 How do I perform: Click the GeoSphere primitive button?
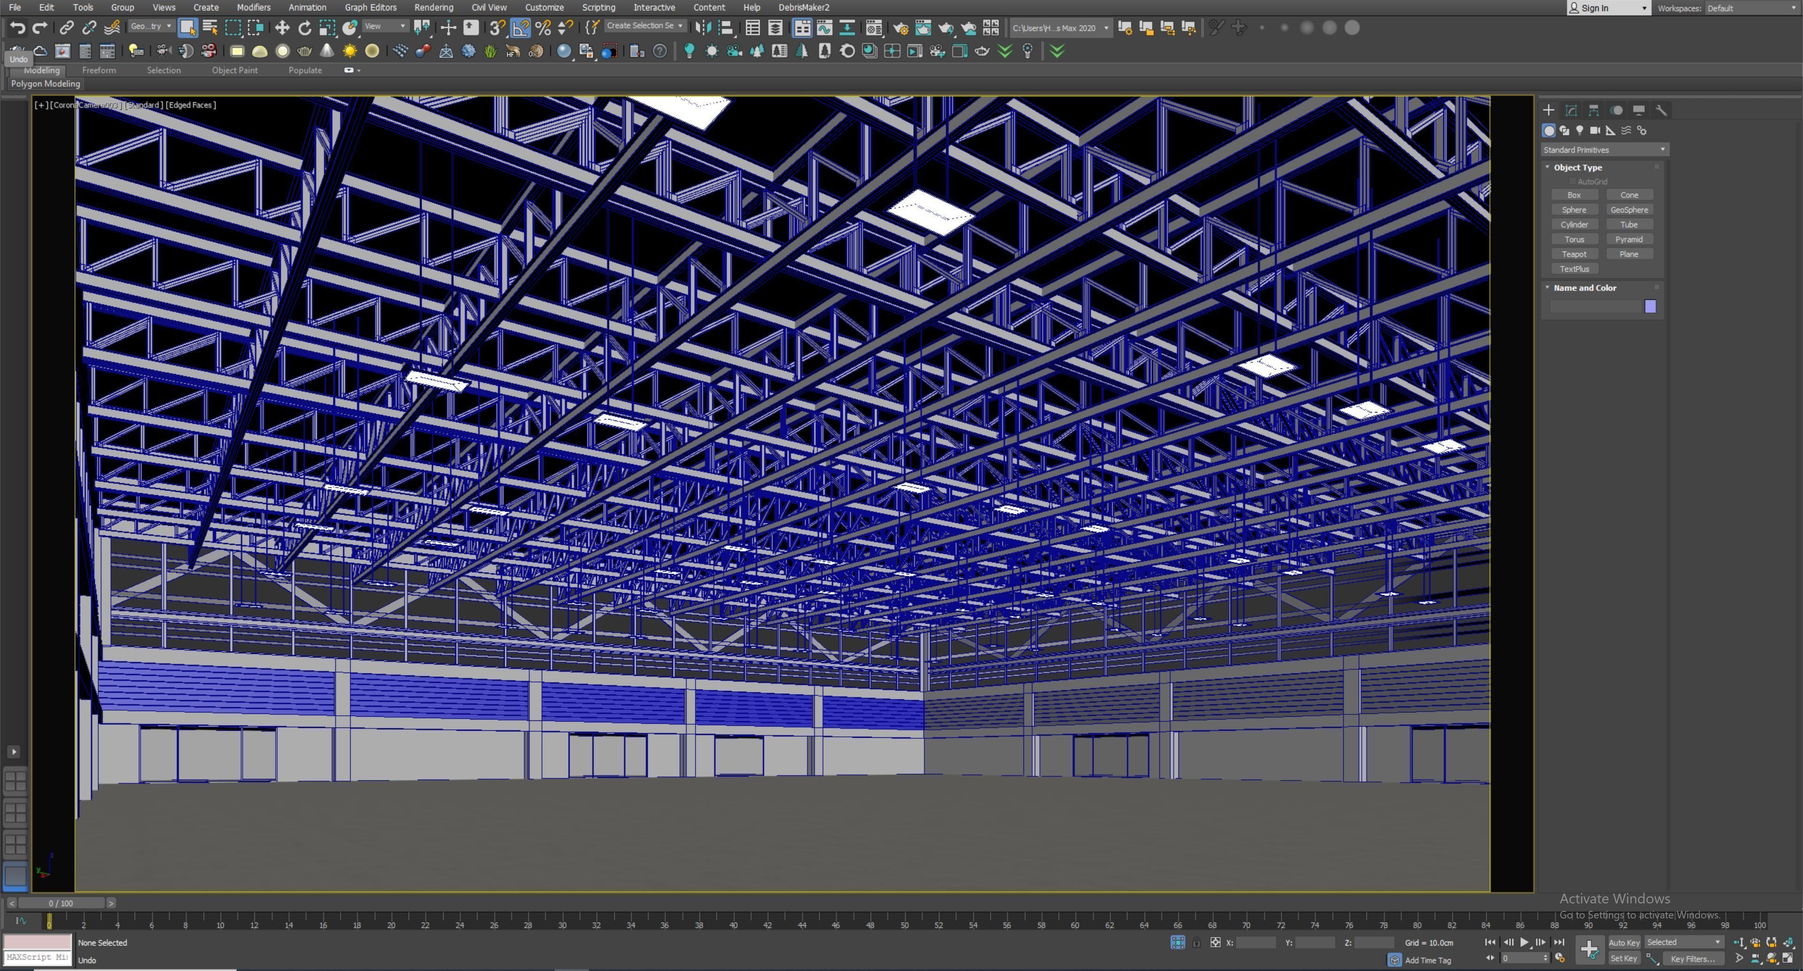click(1629, 210)
